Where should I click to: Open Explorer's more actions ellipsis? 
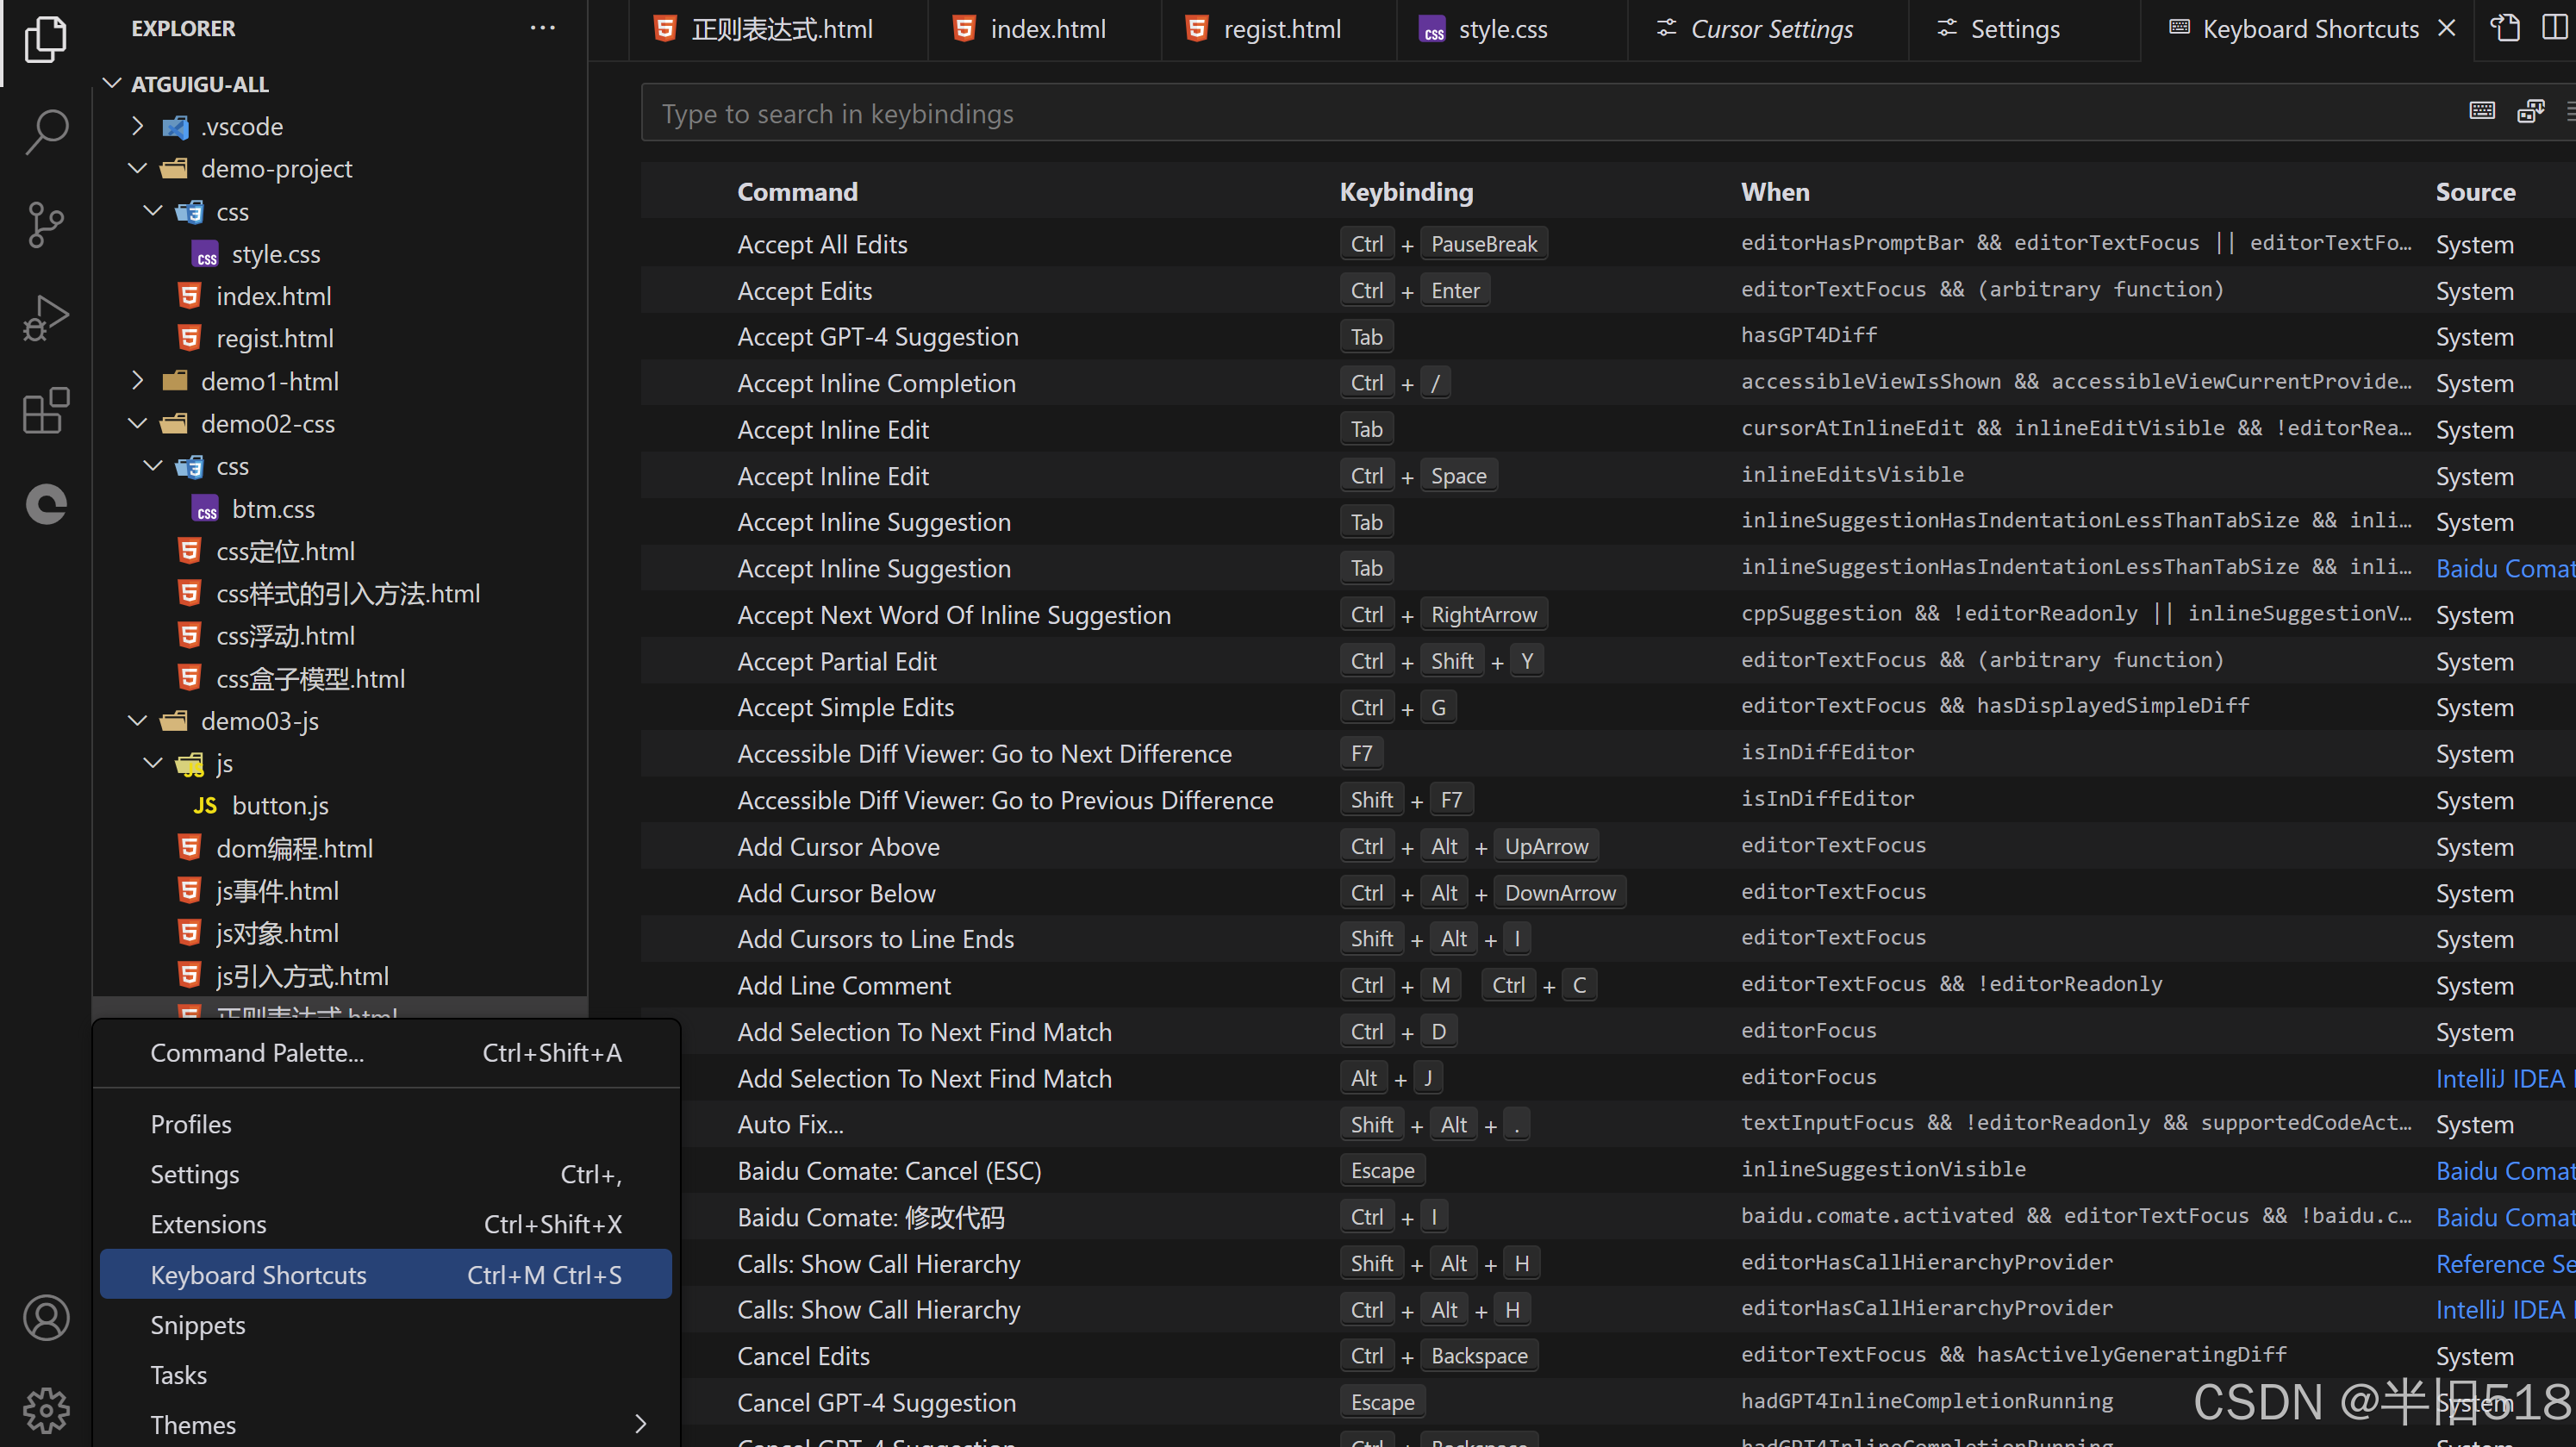[x=542, y=28]
